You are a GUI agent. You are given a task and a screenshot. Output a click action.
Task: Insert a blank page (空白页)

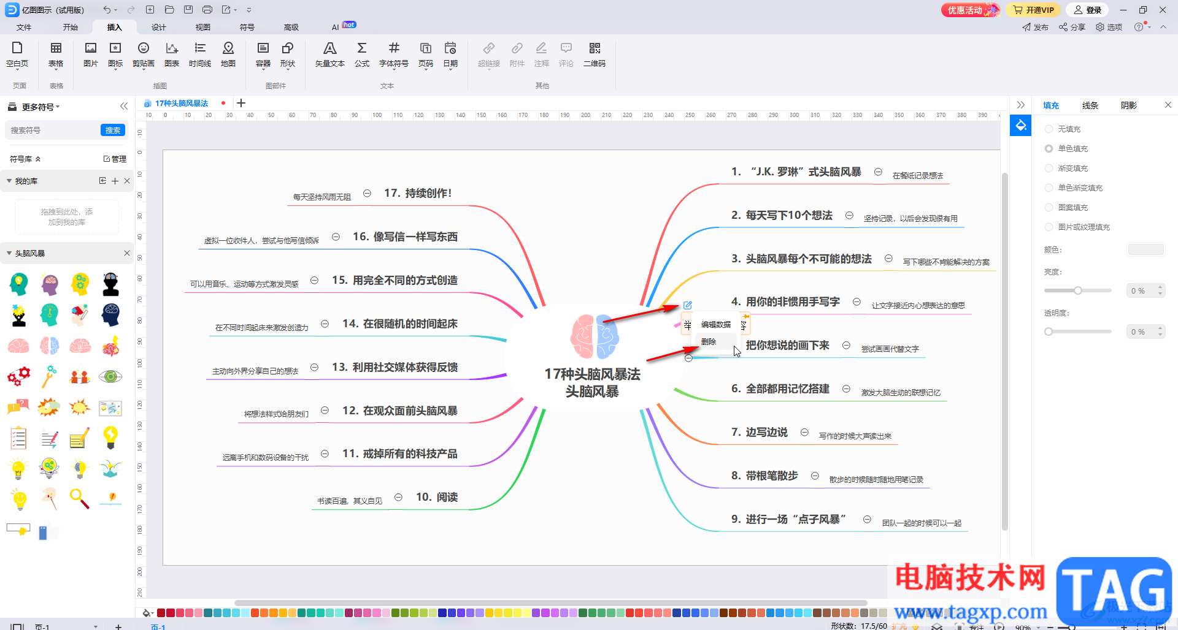(17, 54)
